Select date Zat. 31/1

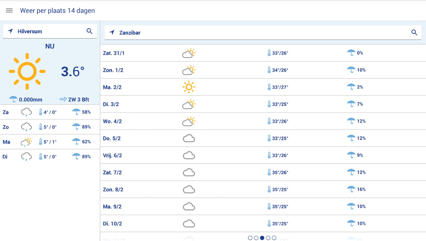pos(114,53)
